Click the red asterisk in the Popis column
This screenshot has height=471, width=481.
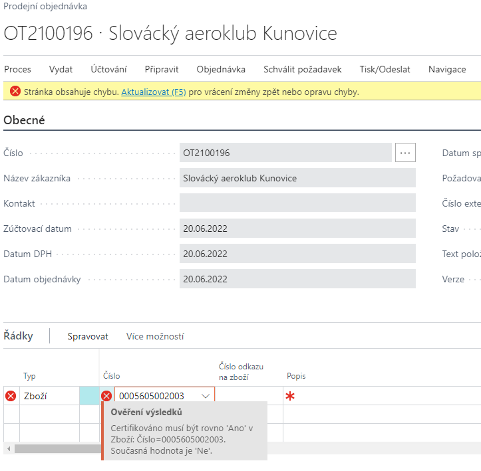click(289, 397)
